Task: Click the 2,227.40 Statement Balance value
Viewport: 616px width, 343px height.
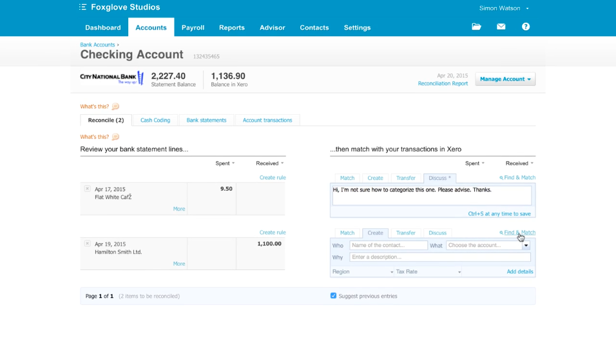Action: (168, 76)
